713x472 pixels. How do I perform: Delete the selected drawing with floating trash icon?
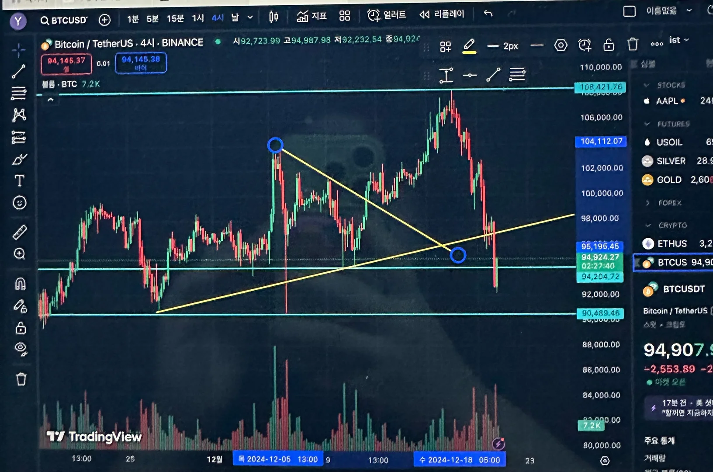pyautogui.click(x=633, y=44)
